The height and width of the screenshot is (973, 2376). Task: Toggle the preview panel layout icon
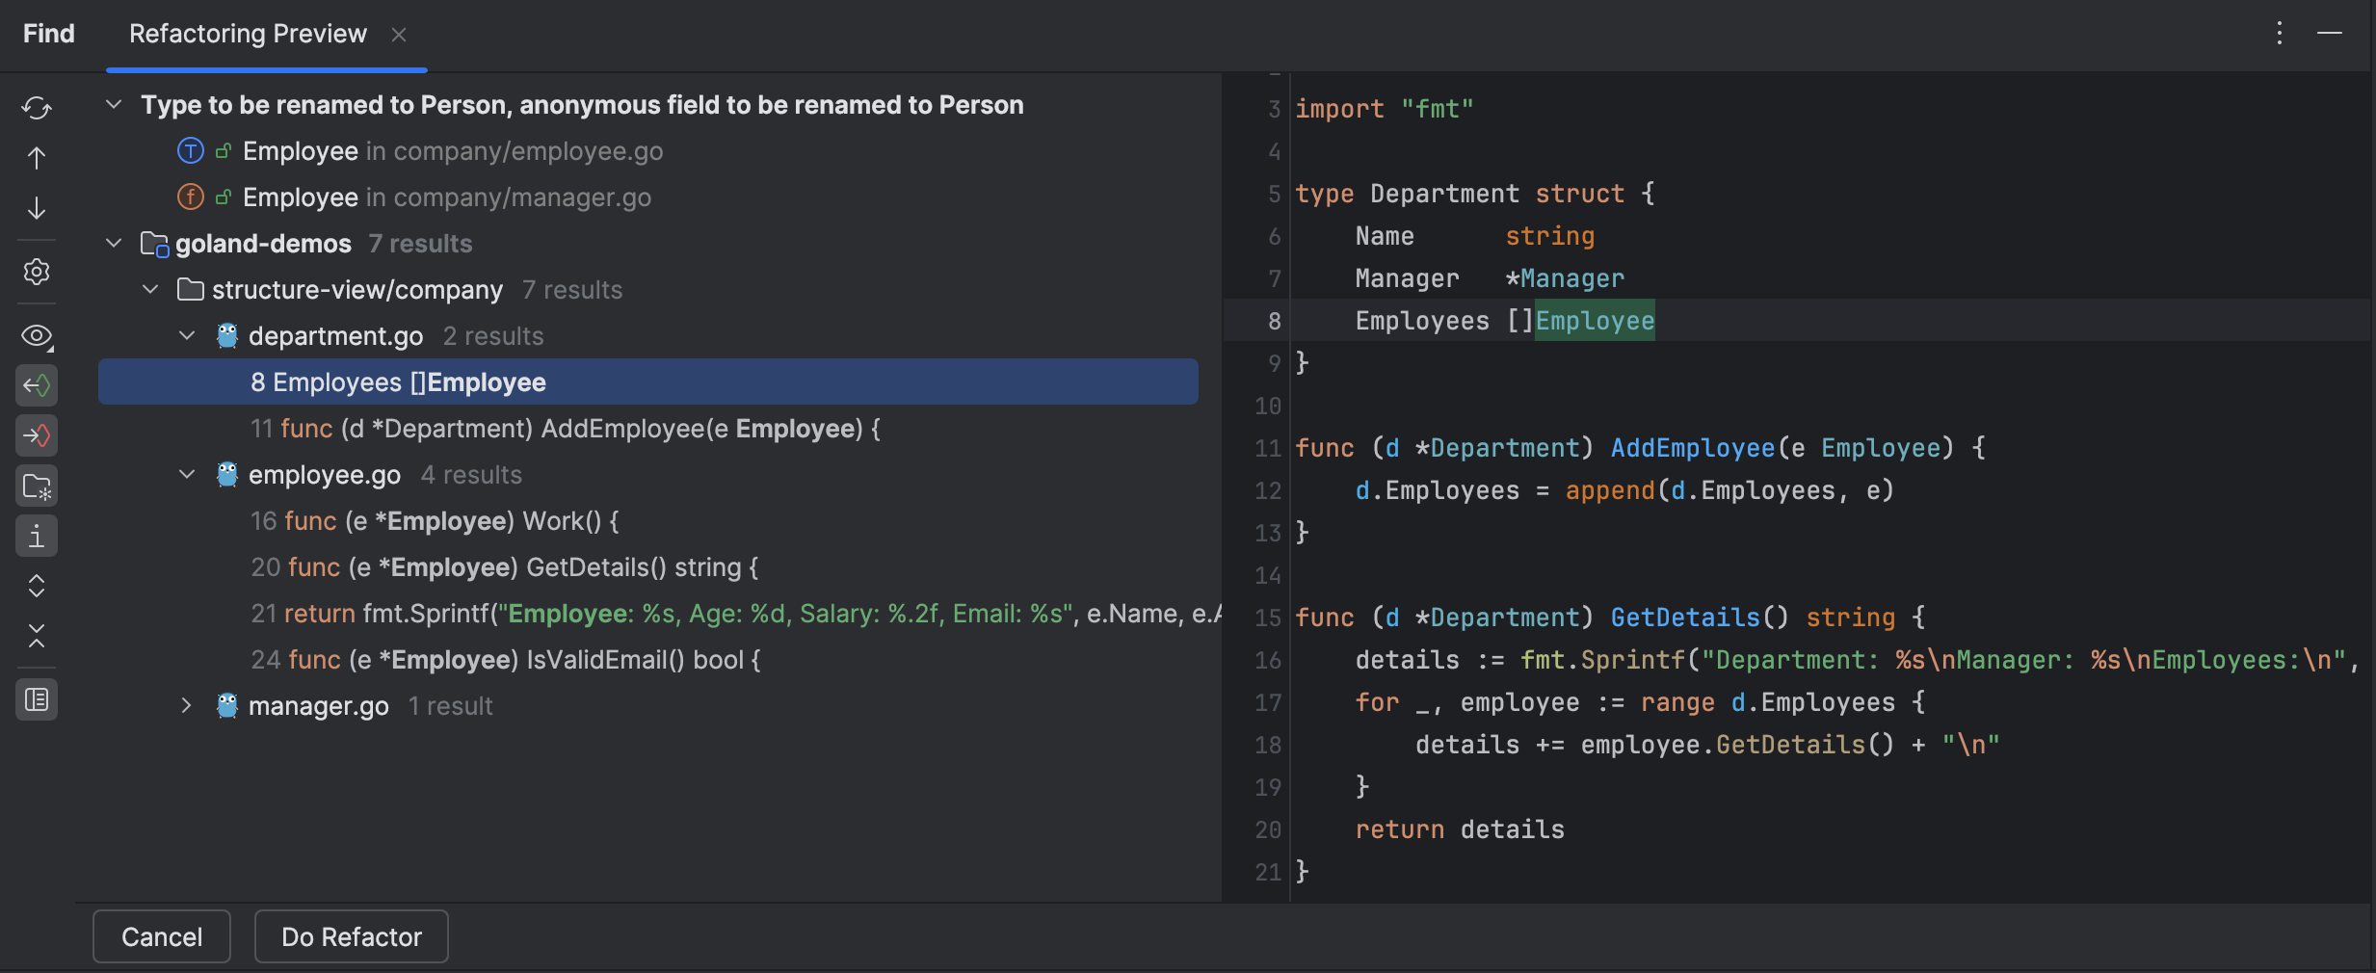pos(36,699)
